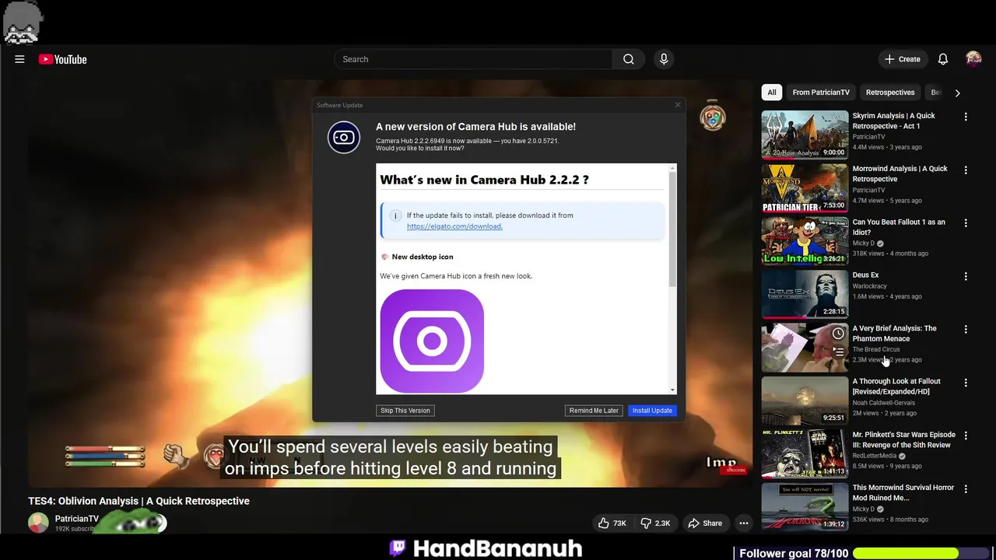Click RedLetterMedia channel name
996x560 pixels.
(x=875, y=456)
